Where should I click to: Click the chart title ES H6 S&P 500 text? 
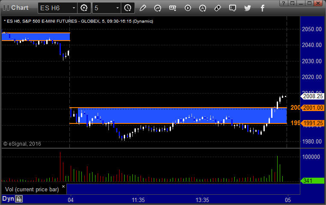[78, 21]
